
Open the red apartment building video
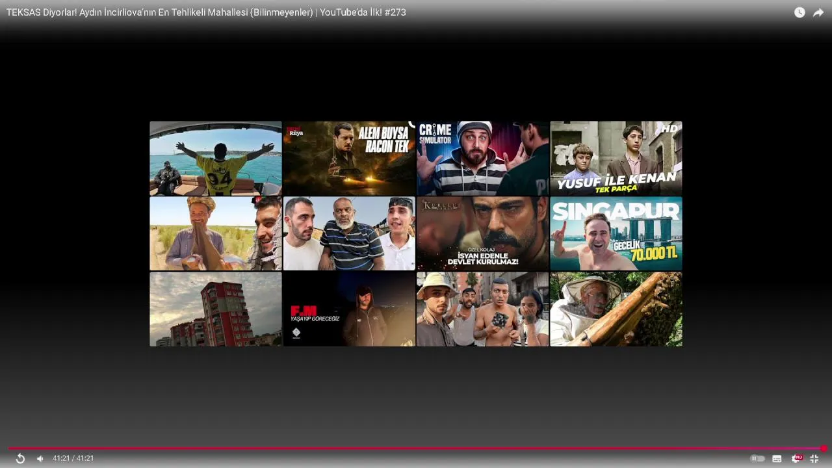point(216,309)
